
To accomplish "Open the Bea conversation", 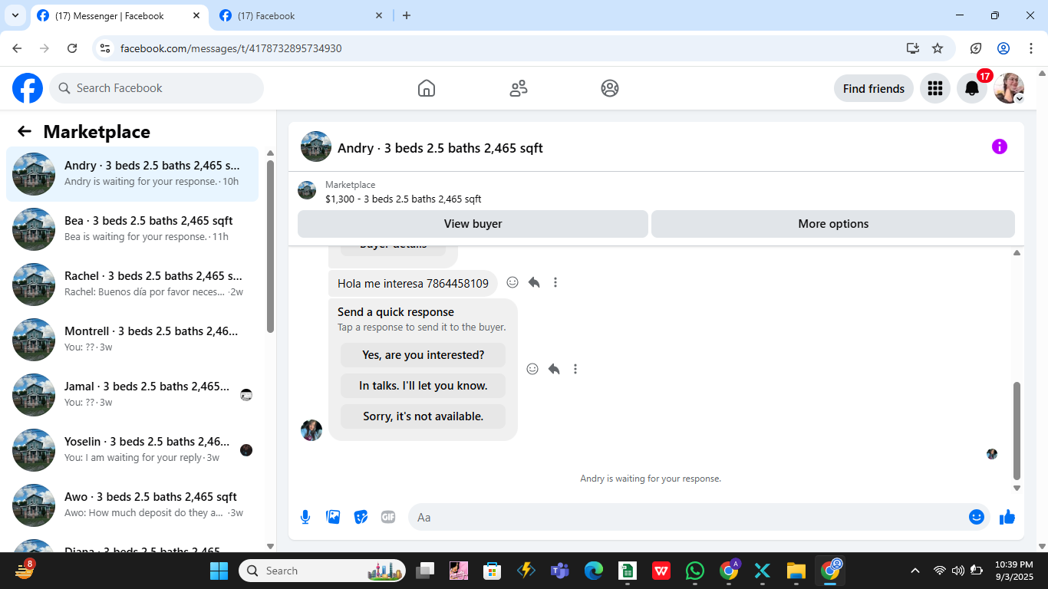I will tap(132, 229).
